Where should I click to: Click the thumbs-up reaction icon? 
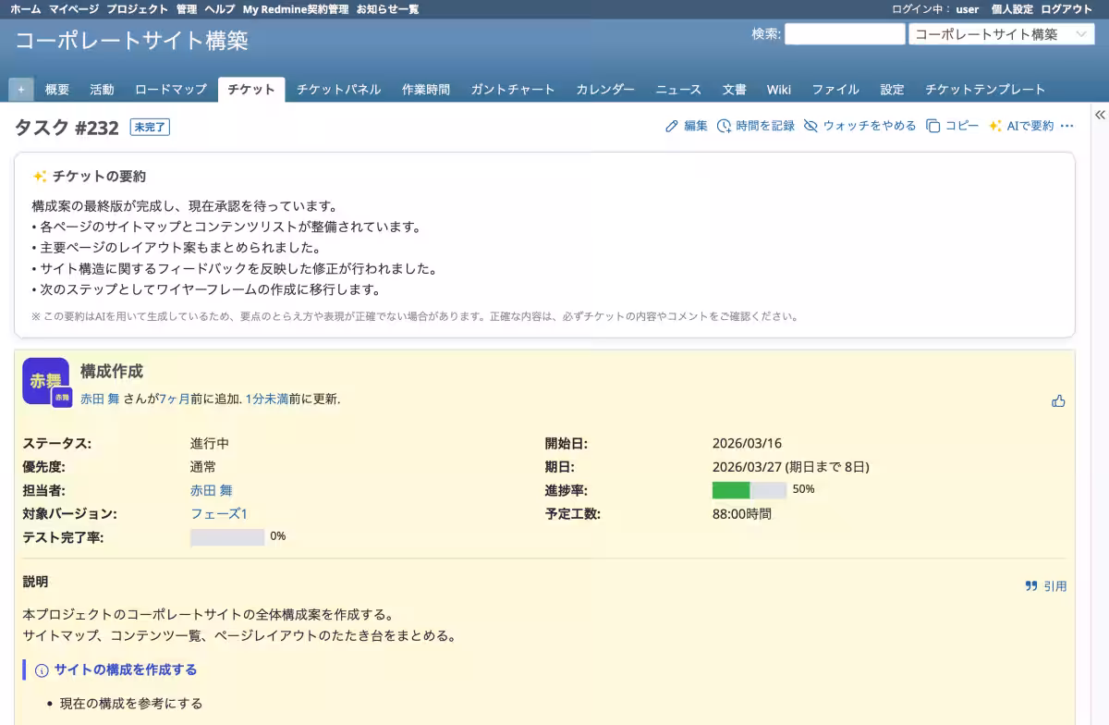coord(1059,401)
